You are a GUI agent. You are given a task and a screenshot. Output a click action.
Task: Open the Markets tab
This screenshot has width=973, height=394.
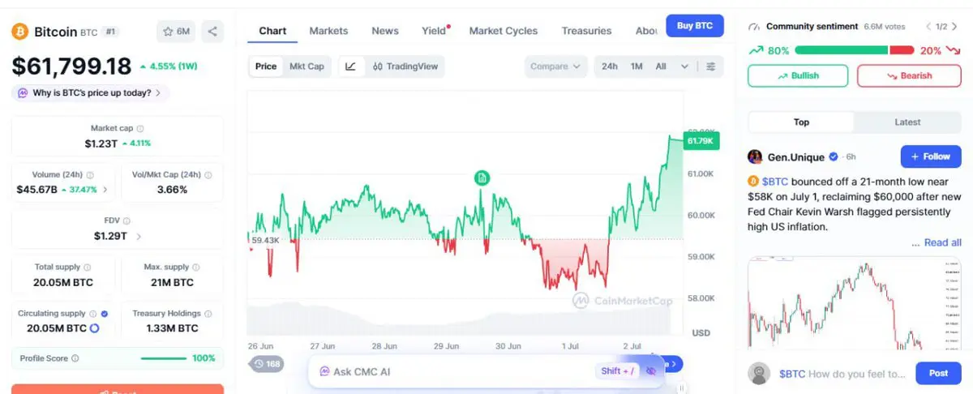pos(328,31)
